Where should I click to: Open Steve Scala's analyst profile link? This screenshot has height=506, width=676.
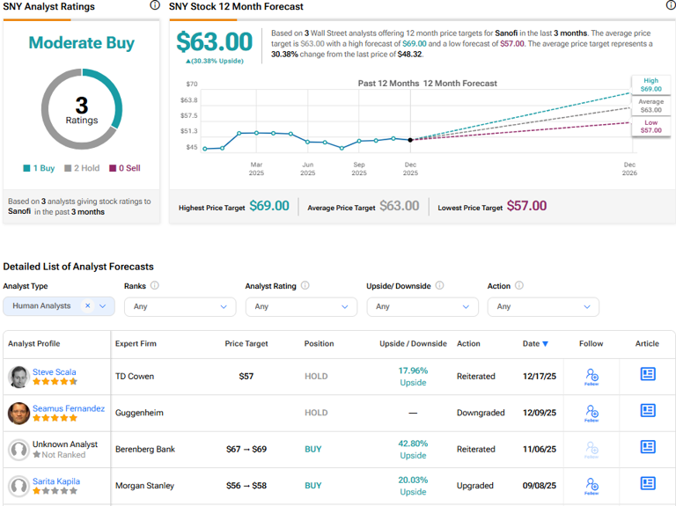(x=54, y=371)
